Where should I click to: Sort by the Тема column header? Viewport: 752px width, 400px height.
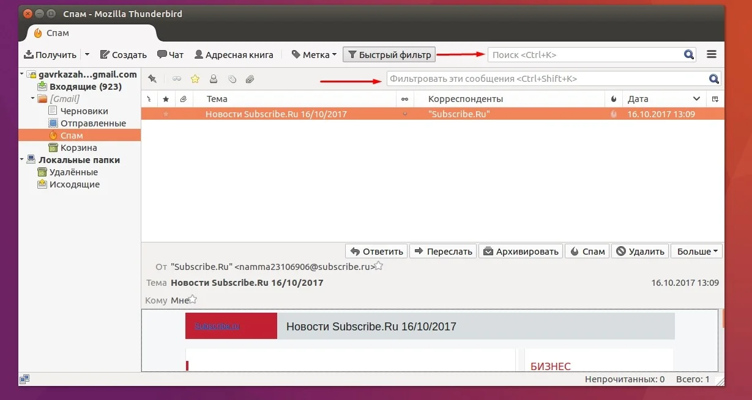(x=294, y=98)
